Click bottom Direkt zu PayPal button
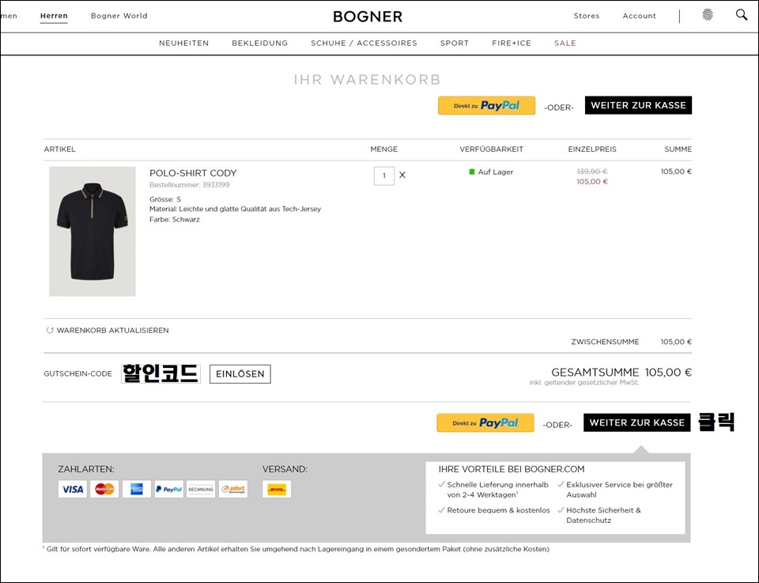This screenshot has height=583, width=759. point(485,422)
